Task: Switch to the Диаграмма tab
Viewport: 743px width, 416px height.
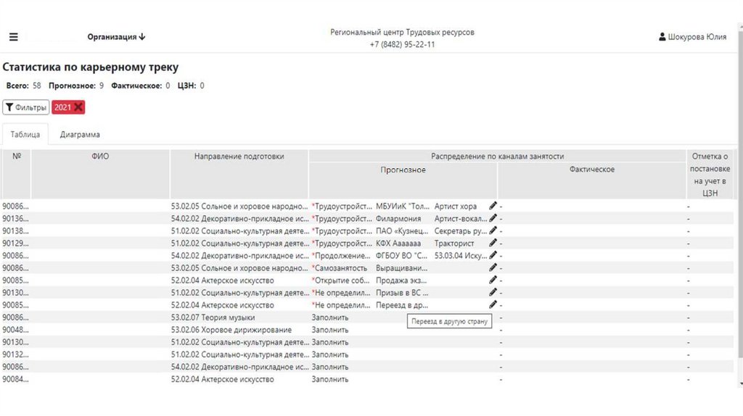Action: [x=80, y=134]
